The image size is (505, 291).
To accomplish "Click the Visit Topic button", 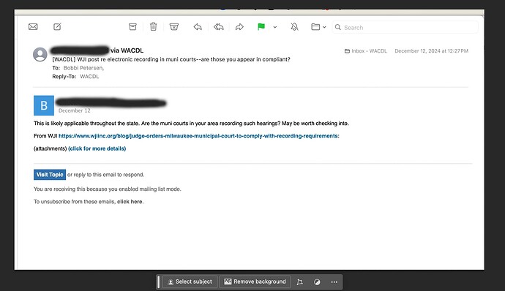I will click(x=50, y=175).
